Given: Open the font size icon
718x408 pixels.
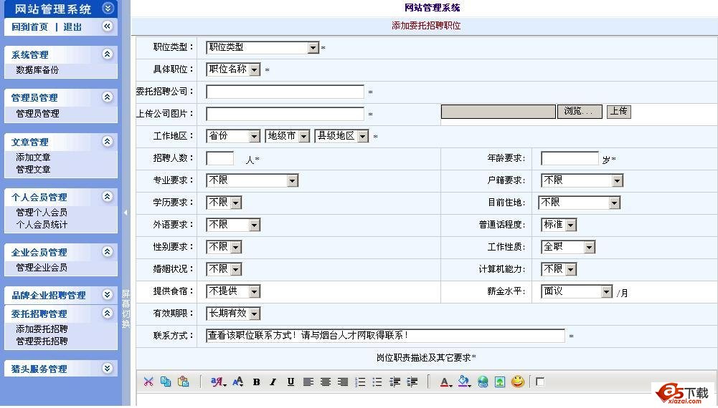Looking at the screenshot, I should (238, 382).
